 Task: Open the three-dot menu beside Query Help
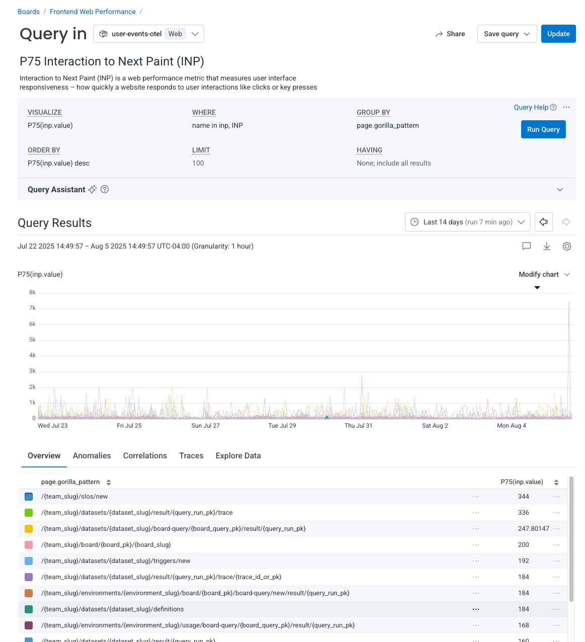pos(566,107)
